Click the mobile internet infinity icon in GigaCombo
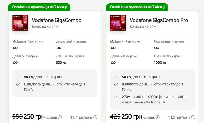 tap(15, 48)
